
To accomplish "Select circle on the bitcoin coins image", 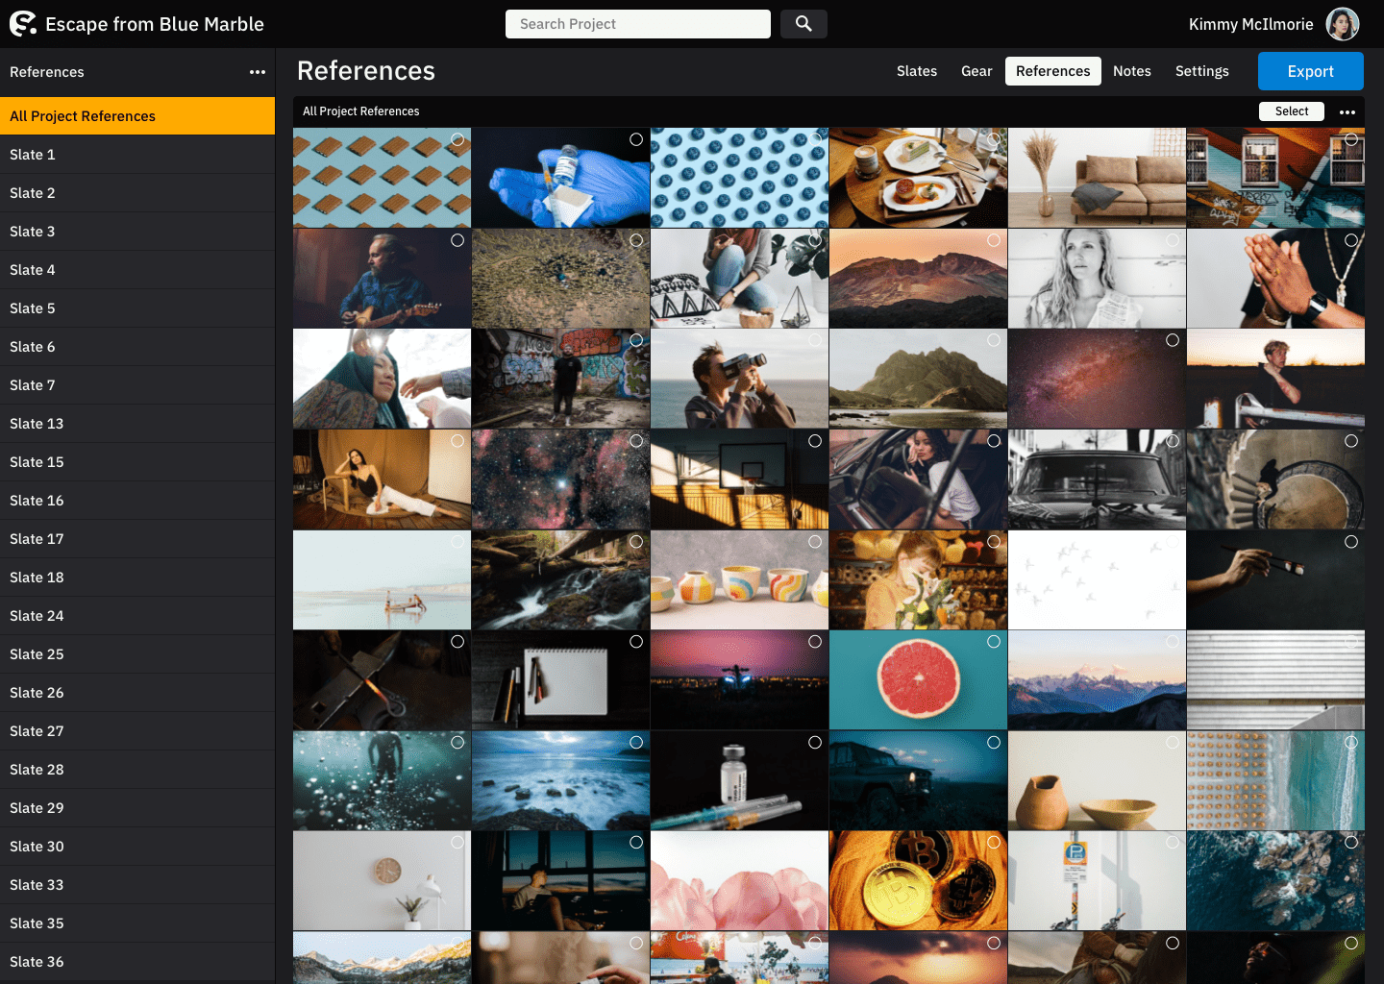I will click(x=994, y=843).
